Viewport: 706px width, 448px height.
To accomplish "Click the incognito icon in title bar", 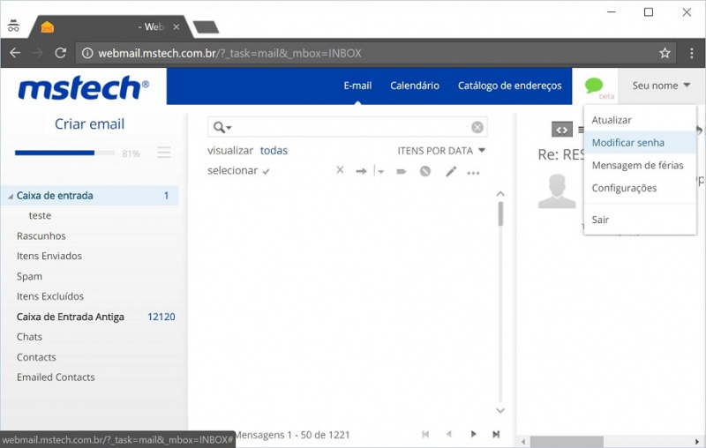I will (x=13, y=26).
